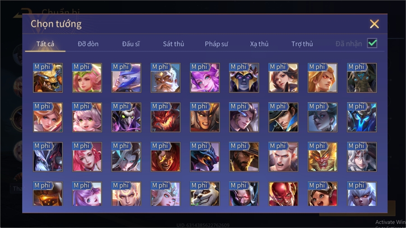Select the Flash hero in red suit
Image resolution: width=406 pixels, height=228 pixels.
(x=283, y=194)
